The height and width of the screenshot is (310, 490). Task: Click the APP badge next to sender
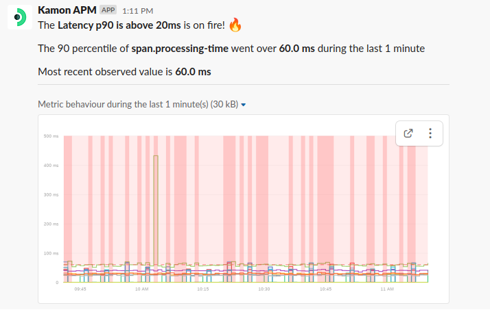pyautogui.click(x=108, y=10)
